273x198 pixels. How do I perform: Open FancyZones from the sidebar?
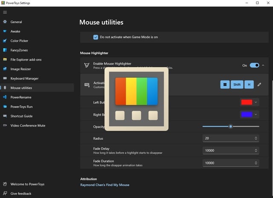(x=21, y=50)
